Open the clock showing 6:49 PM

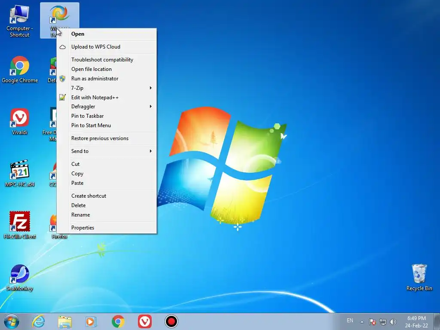(416, 322)
